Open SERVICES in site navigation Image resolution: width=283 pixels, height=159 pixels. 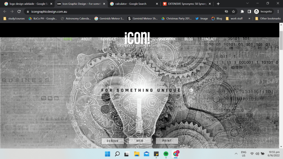(x=108, y=39)
